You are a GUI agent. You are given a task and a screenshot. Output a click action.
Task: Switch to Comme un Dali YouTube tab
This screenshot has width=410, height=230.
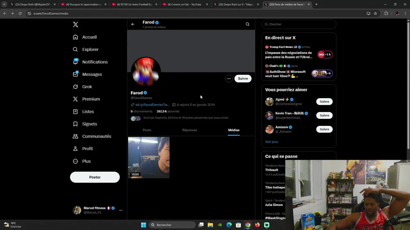pos(185,4)
